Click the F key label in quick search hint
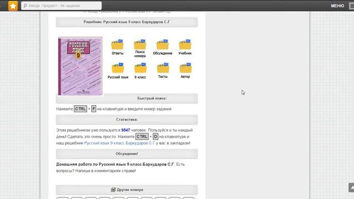Image resolution: width=354 pixels, height=199 pixels. pyautogui.click(x=93, y=109)
